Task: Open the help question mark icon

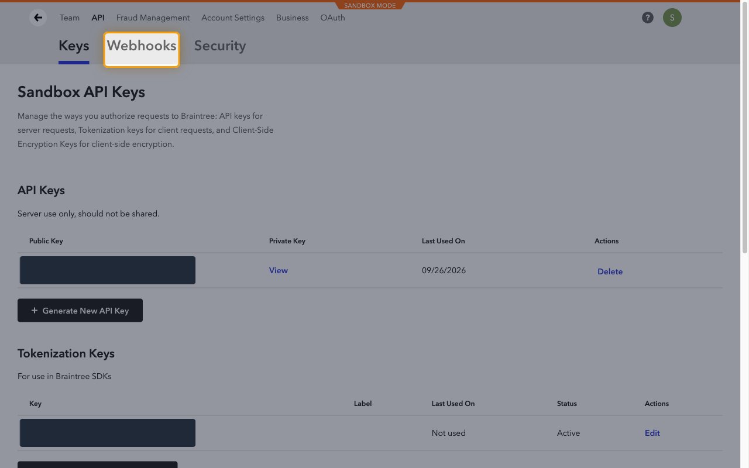Action: 647,18
